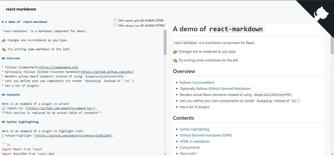Click the rehypejs/rehype-highlight URL in editor

pyautogui.click(x=74, y=136)
